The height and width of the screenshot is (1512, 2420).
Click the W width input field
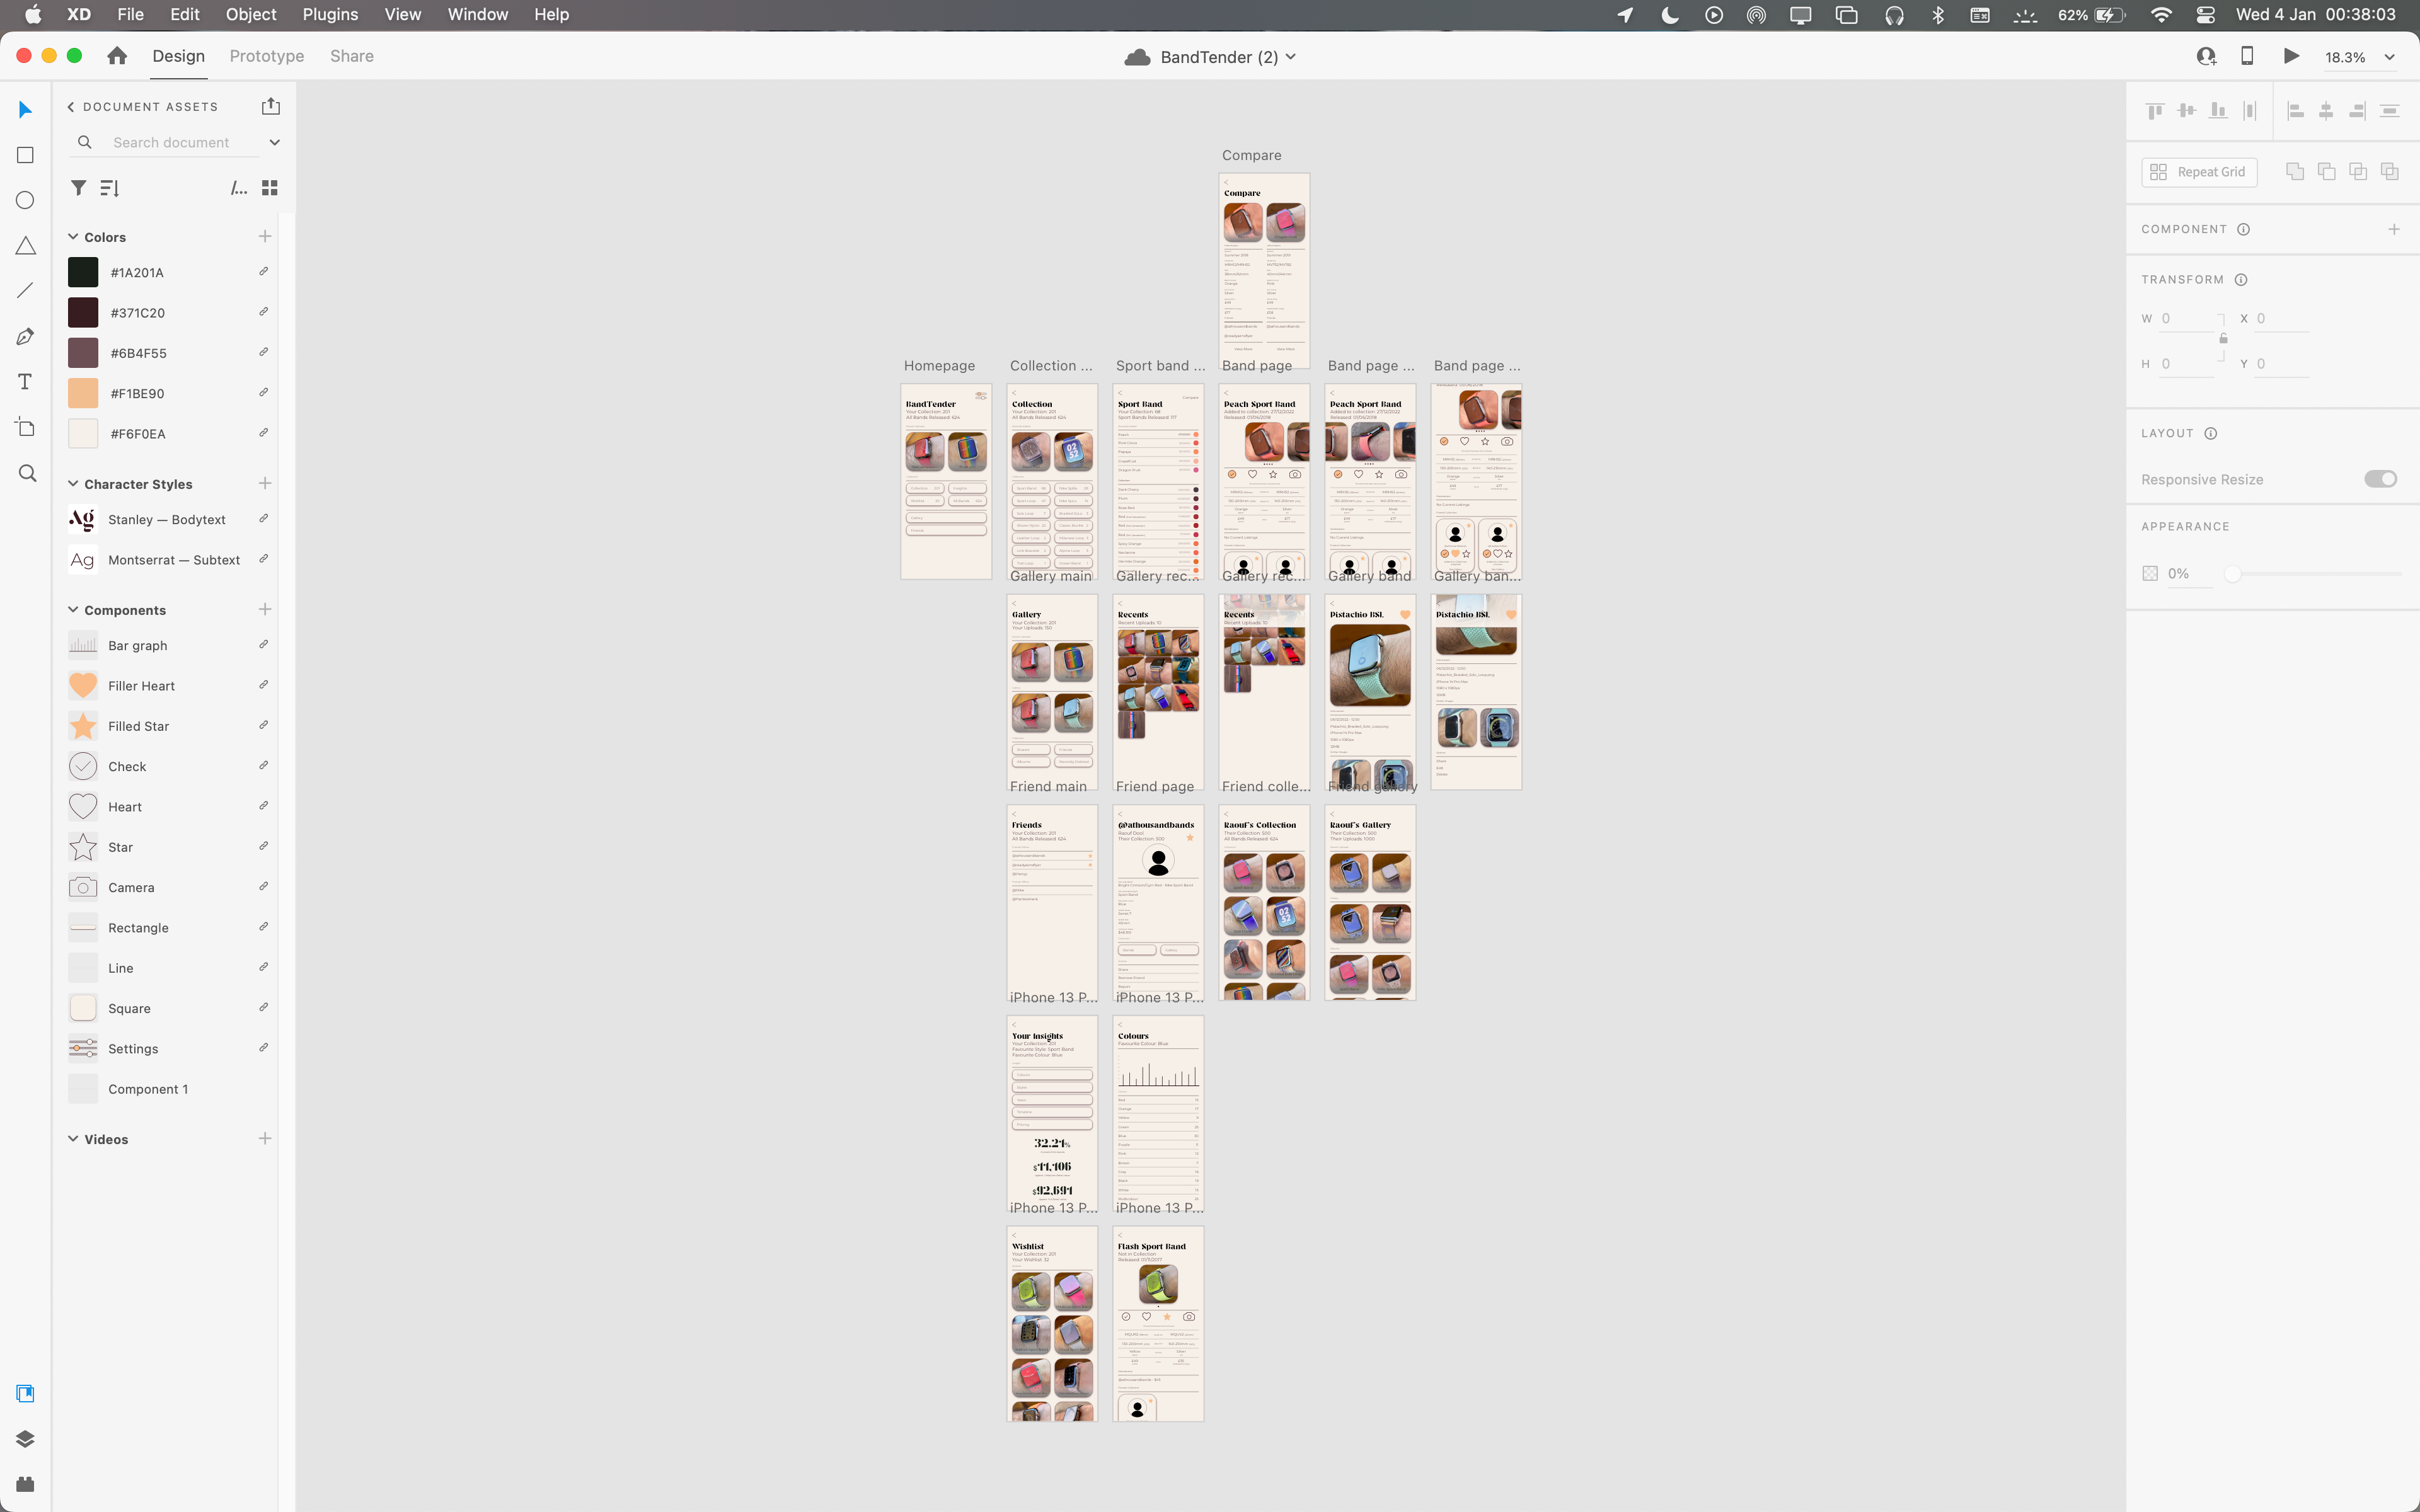click(2186, 318)
